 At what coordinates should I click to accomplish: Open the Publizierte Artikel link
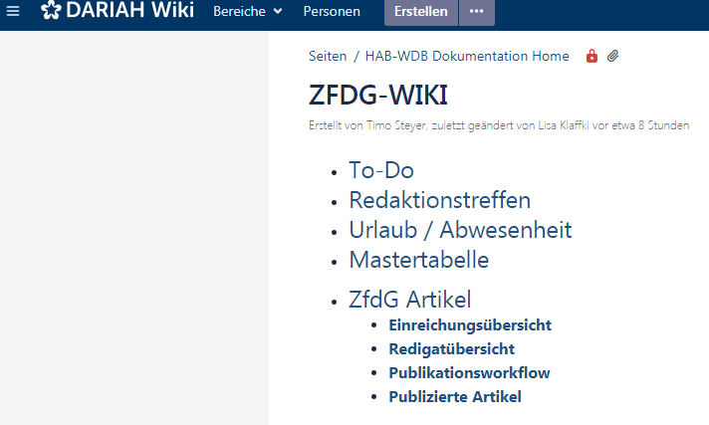[x=454, y=396]
